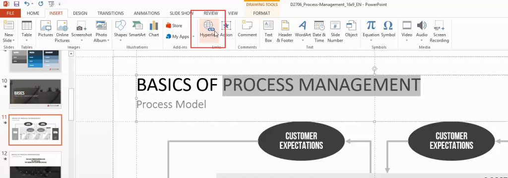Click the Save icon in quick access toolbar

point(16,4)
